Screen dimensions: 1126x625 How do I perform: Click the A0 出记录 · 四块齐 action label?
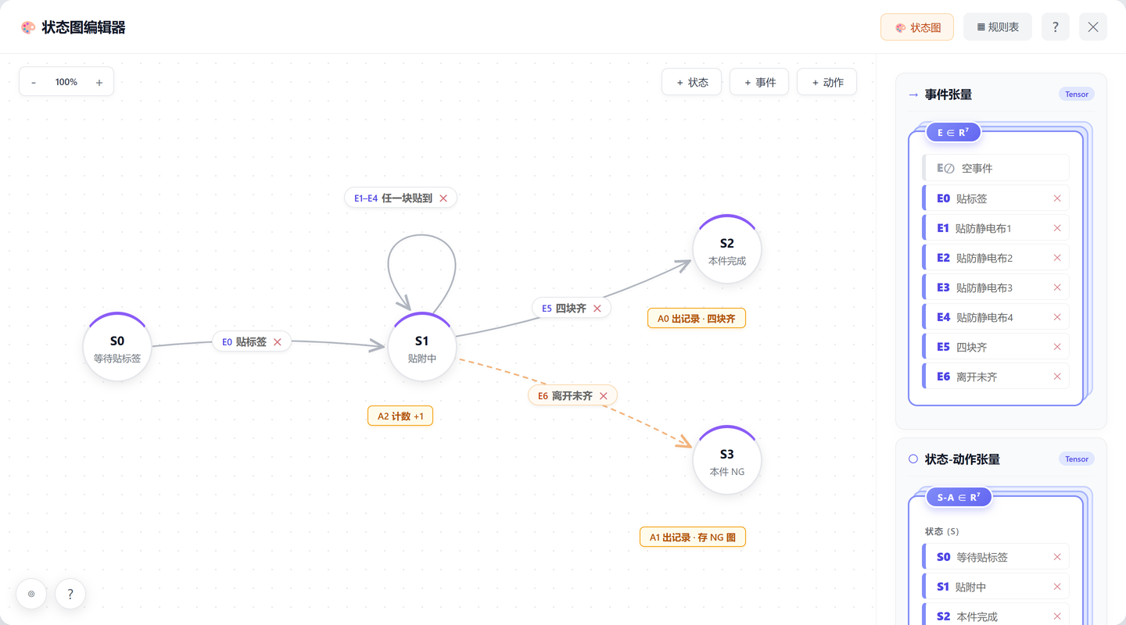(x=697, y=319)
